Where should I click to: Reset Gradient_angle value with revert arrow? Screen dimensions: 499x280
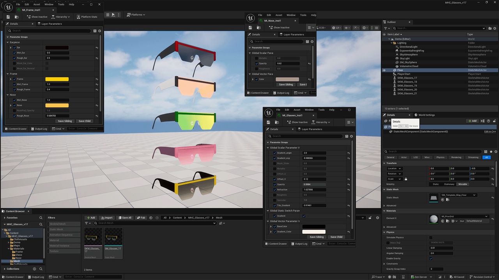click(x=349, y=153)
